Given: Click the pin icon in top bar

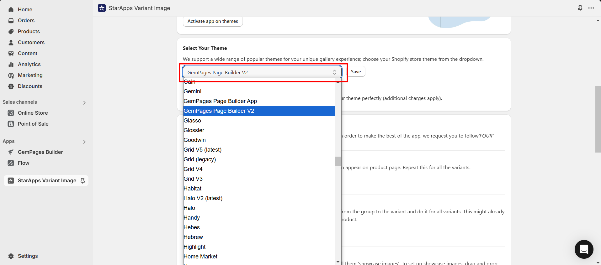Looking at the screenshot, I should pyautogui.click(x=580, y=8).
